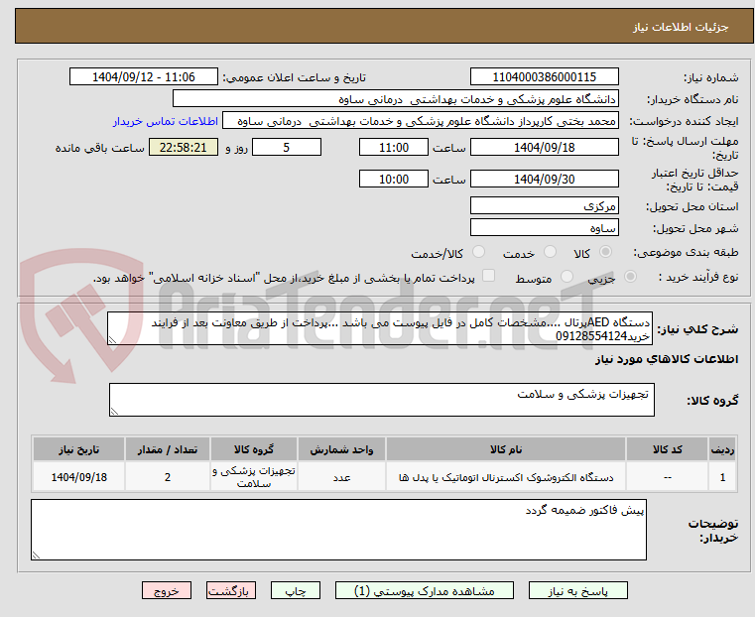Select the جزیی purchase type radio
Image resolution: width=755 pixels, height=617 pixels.
click(x=630, y=276)
